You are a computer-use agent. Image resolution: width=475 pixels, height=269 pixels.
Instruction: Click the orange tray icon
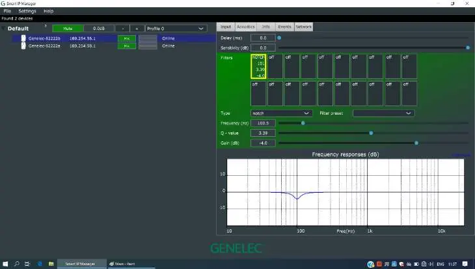[x=379, y=264]
